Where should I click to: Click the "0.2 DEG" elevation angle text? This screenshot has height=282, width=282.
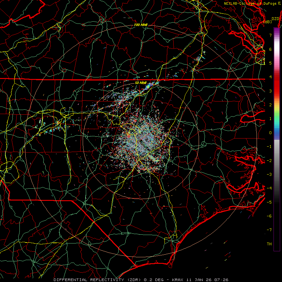[x=154, y=280]
